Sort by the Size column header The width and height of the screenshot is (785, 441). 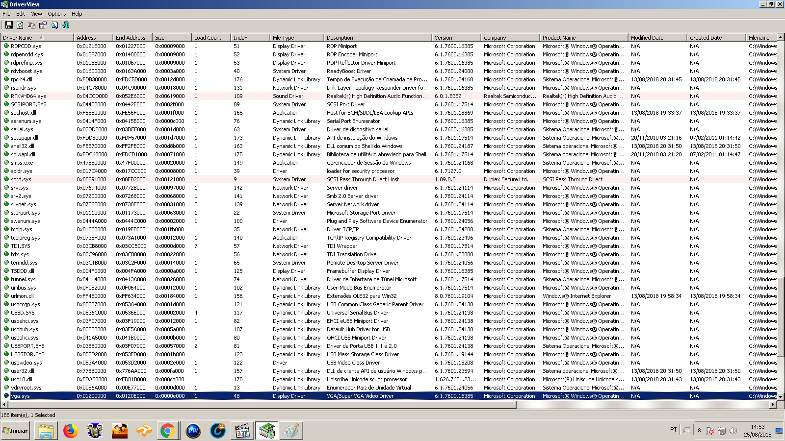[x=172, y=38]
